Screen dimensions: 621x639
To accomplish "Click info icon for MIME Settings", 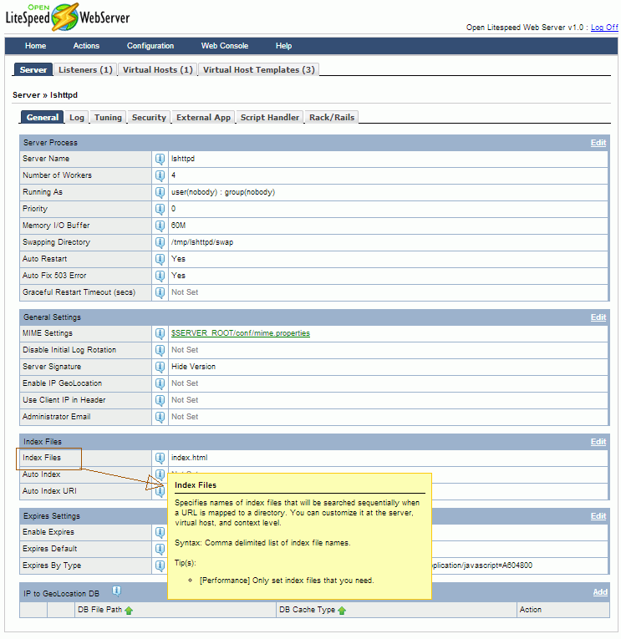I will [160, 334].
